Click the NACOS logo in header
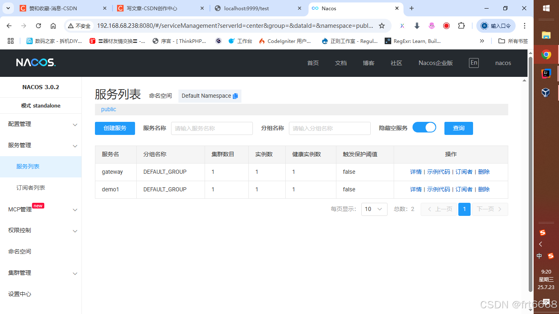 pyautogui.click(x=36, y=63)
